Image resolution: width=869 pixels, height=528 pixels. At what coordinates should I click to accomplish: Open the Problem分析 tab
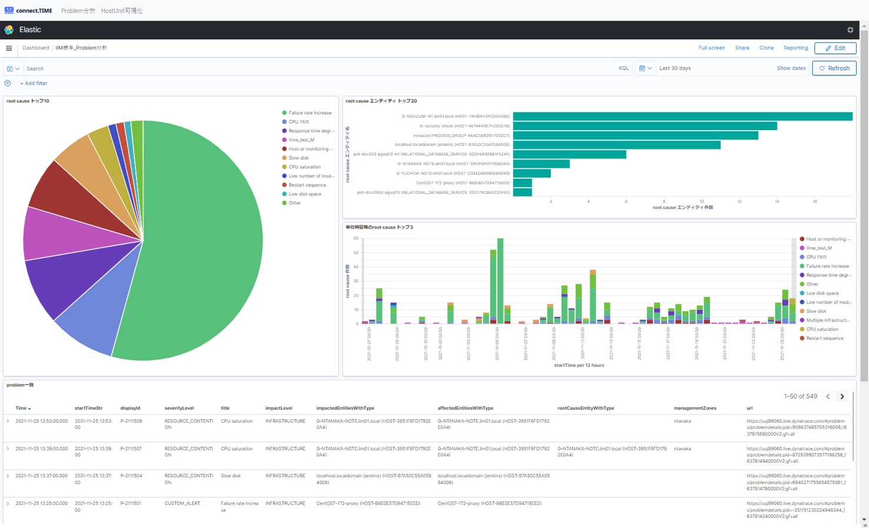[x=78, y=11]
